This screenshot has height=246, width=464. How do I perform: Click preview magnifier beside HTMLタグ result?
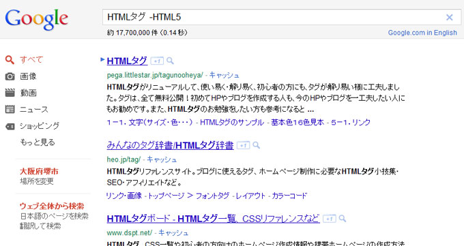[170, 61]
